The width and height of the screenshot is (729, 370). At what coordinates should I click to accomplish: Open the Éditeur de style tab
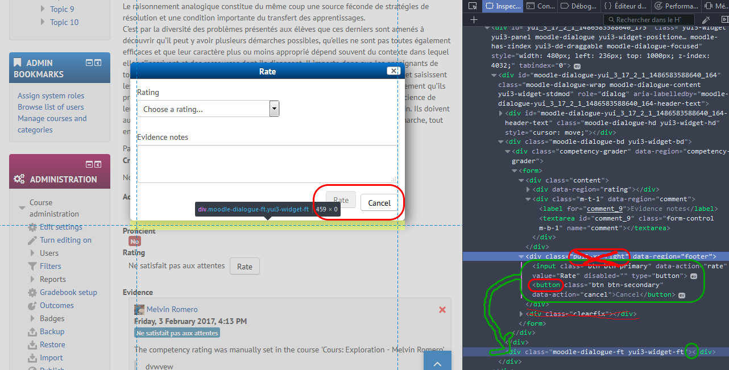click(x=625, y=6)
